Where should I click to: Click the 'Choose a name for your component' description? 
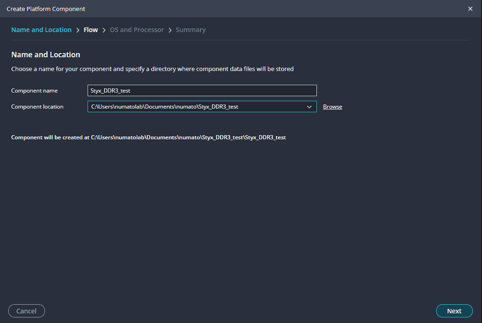[152, 69]
